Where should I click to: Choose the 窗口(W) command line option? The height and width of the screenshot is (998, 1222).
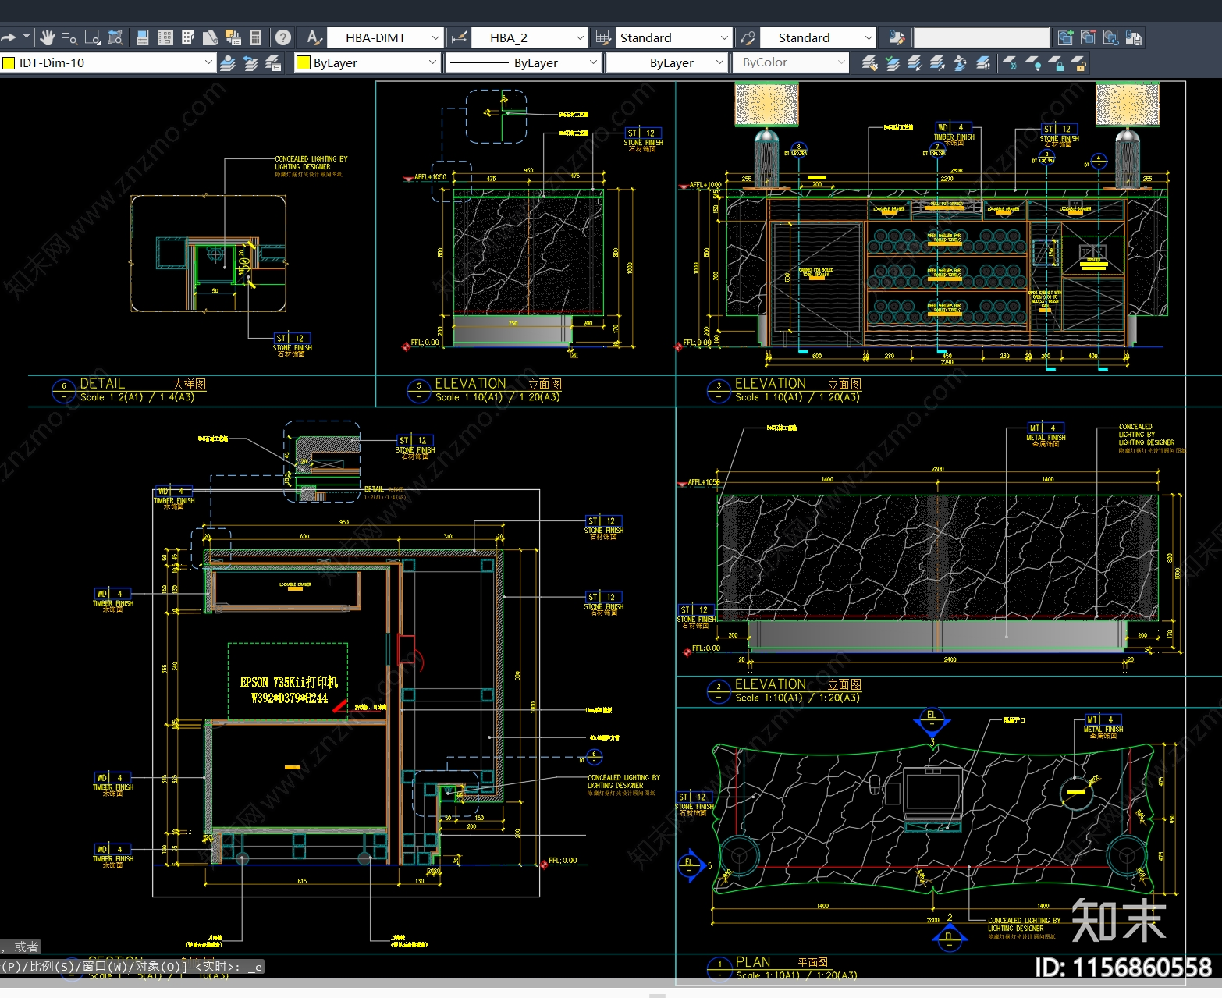[104, 967]
